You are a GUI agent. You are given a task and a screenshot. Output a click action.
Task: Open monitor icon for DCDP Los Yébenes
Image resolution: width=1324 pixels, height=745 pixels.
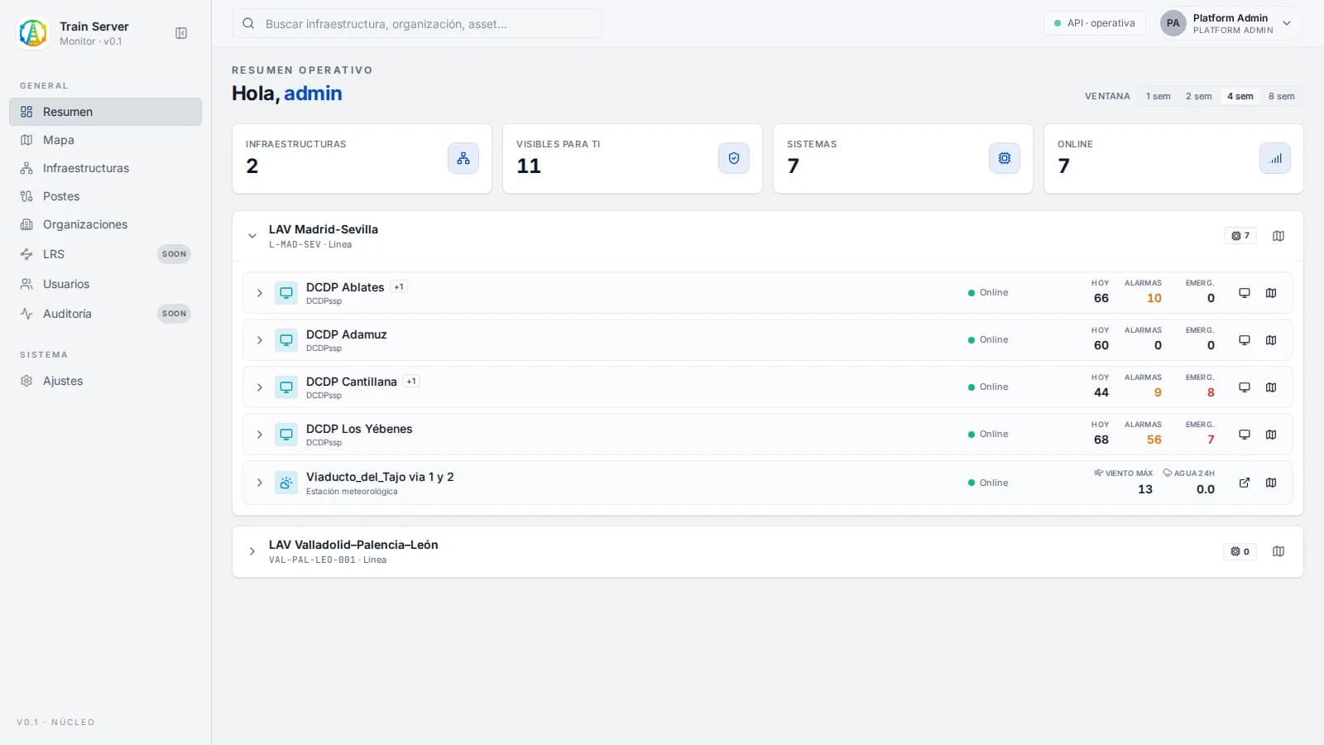1244,435
